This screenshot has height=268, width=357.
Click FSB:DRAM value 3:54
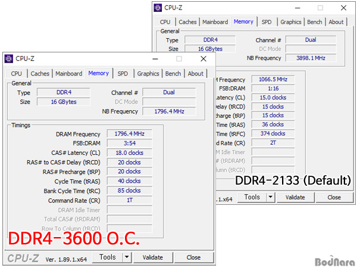coord(129,144)
